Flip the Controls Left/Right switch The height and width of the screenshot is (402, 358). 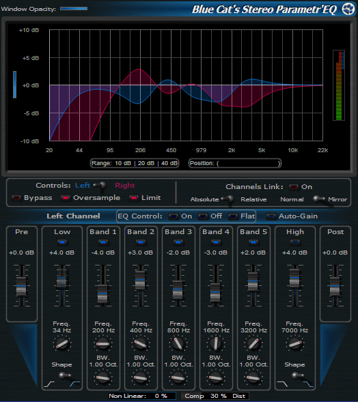click(x=100, y=186)
